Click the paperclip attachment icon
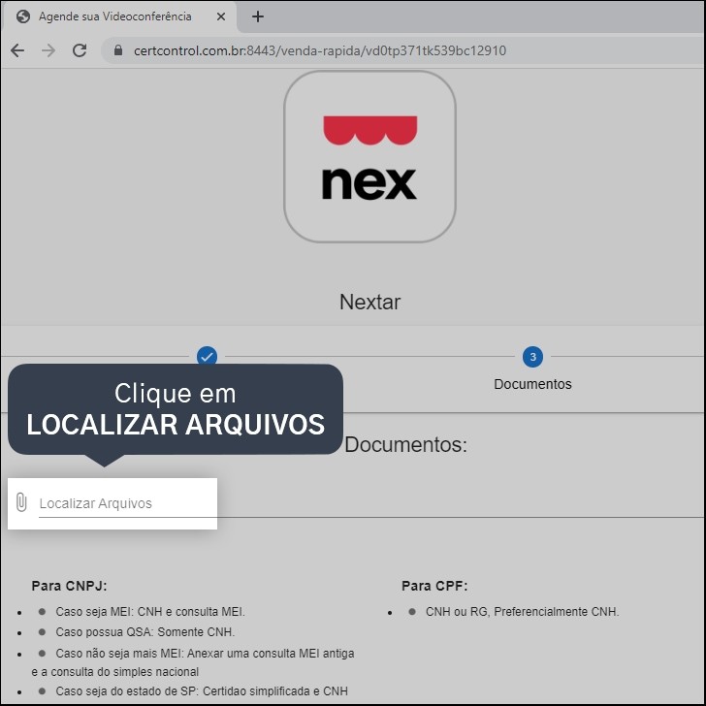 tap(21, 502)
